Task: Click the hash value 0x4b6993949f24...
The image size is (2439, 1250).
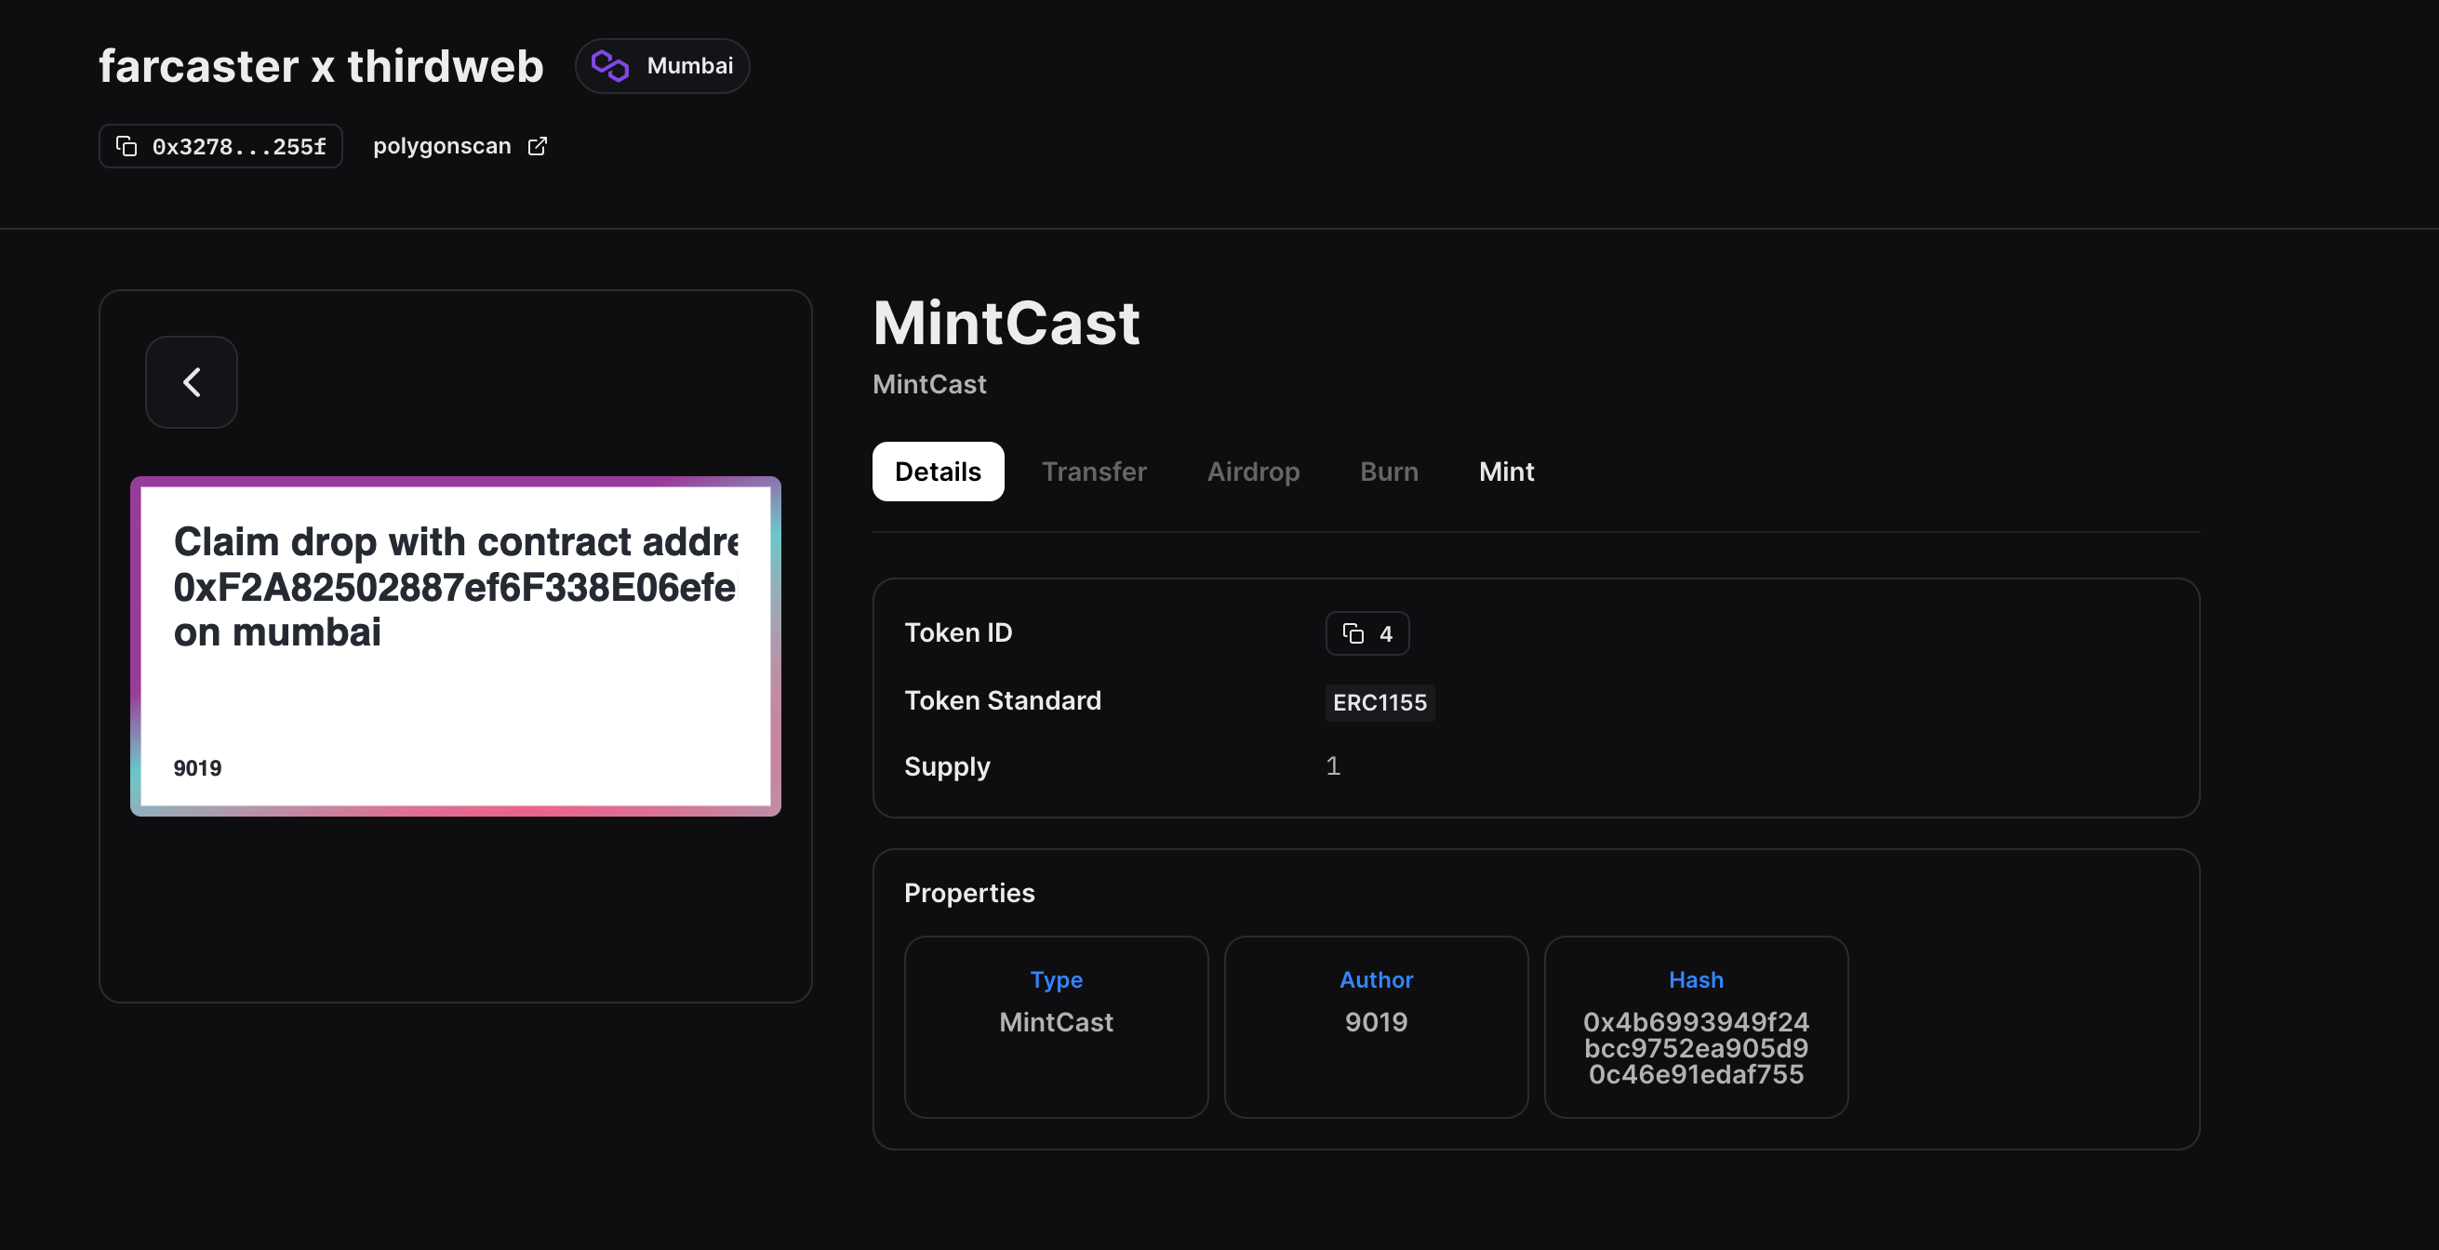Action: tap(1696, 1047)
